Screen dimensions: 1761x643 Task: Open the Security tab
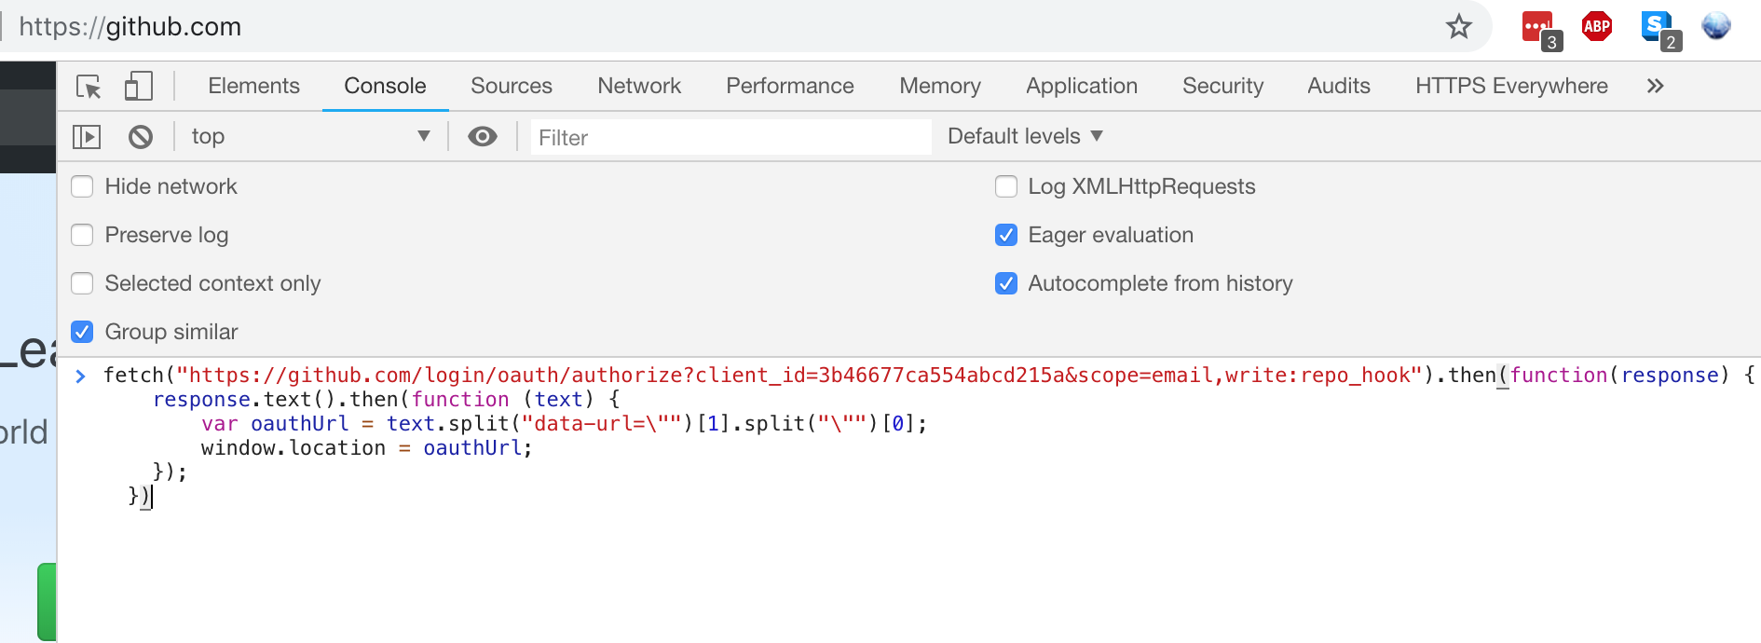(1223, 86)
